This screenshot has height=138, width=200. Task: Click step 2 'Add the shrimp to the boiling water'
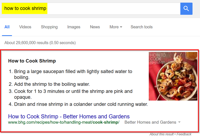coord(52,84)
